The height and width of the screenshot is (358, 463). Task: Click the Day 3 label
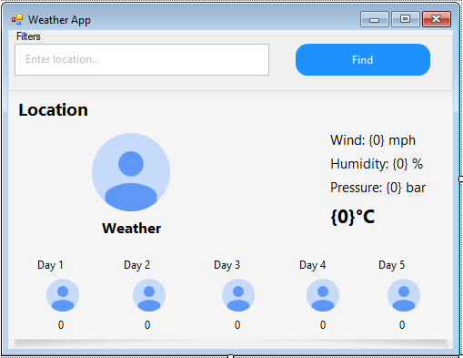point(226,265)
